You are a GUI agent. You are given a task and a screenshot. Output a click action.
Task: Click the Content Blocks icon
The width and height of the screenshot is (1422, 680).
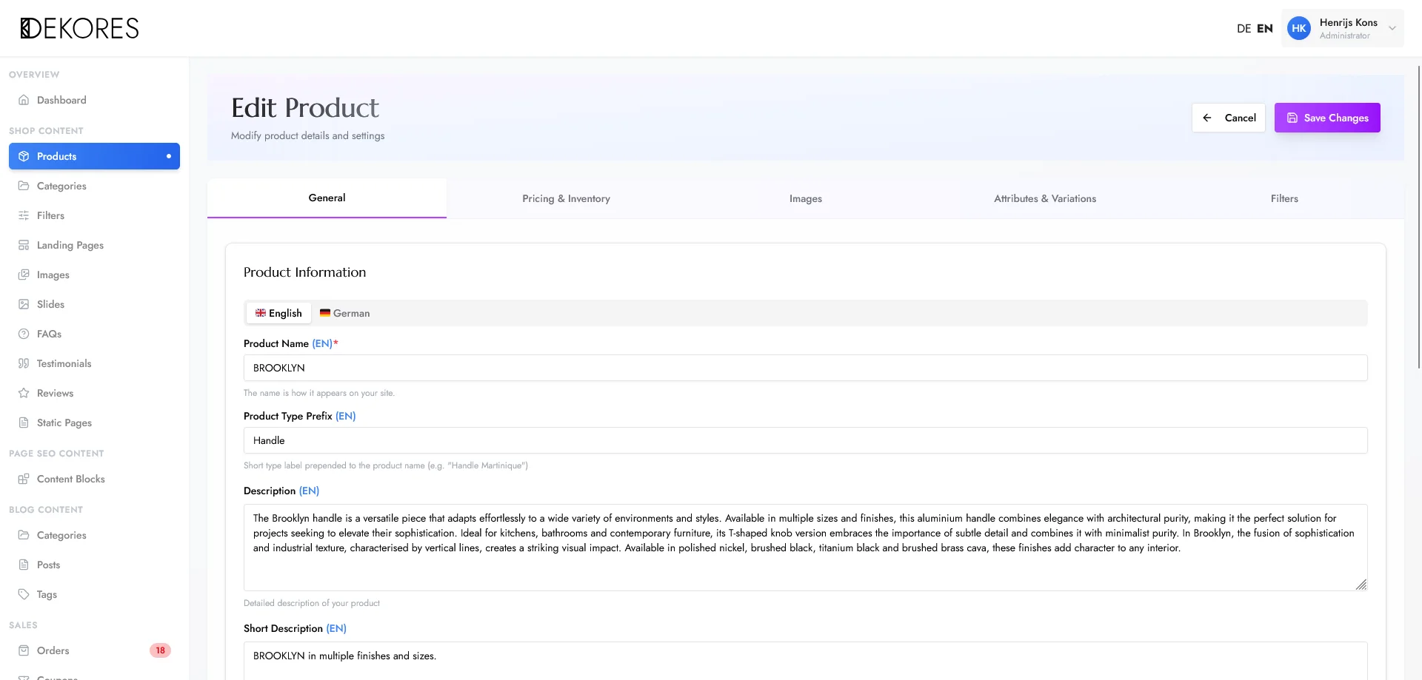tap(24, 479)
